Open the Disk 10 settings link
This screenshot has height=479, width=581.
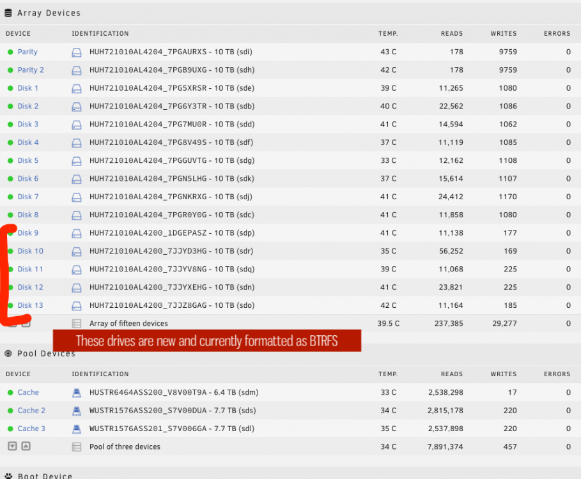click(x=31, y=252)
